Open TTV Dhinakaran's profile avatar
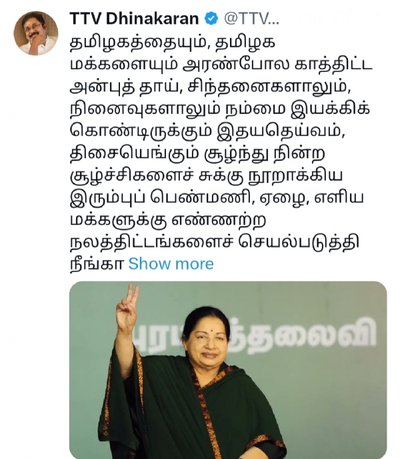The image size is (400, 459). pos(36,33)
